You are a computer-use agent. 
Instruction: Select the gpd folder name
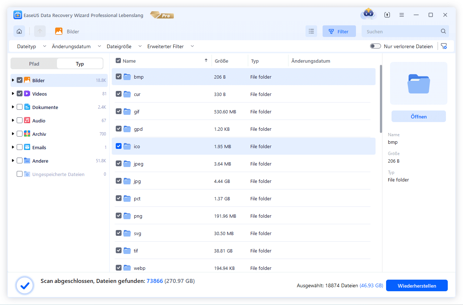(138, 129)
